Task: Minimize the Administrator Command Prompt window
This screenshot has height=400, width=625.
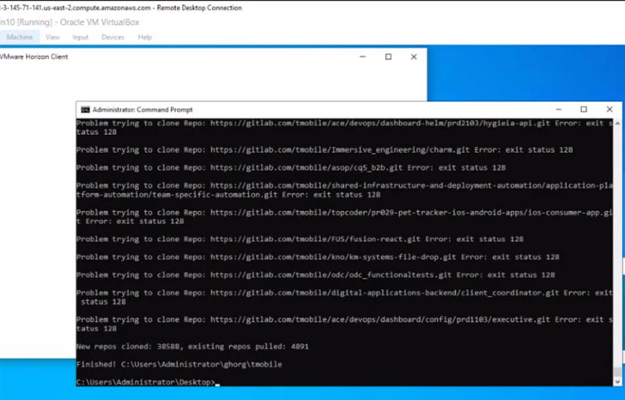Action: [558, 110]
